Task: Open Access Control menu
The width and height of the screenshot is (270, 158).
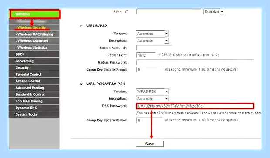Action: pos(34,81)
